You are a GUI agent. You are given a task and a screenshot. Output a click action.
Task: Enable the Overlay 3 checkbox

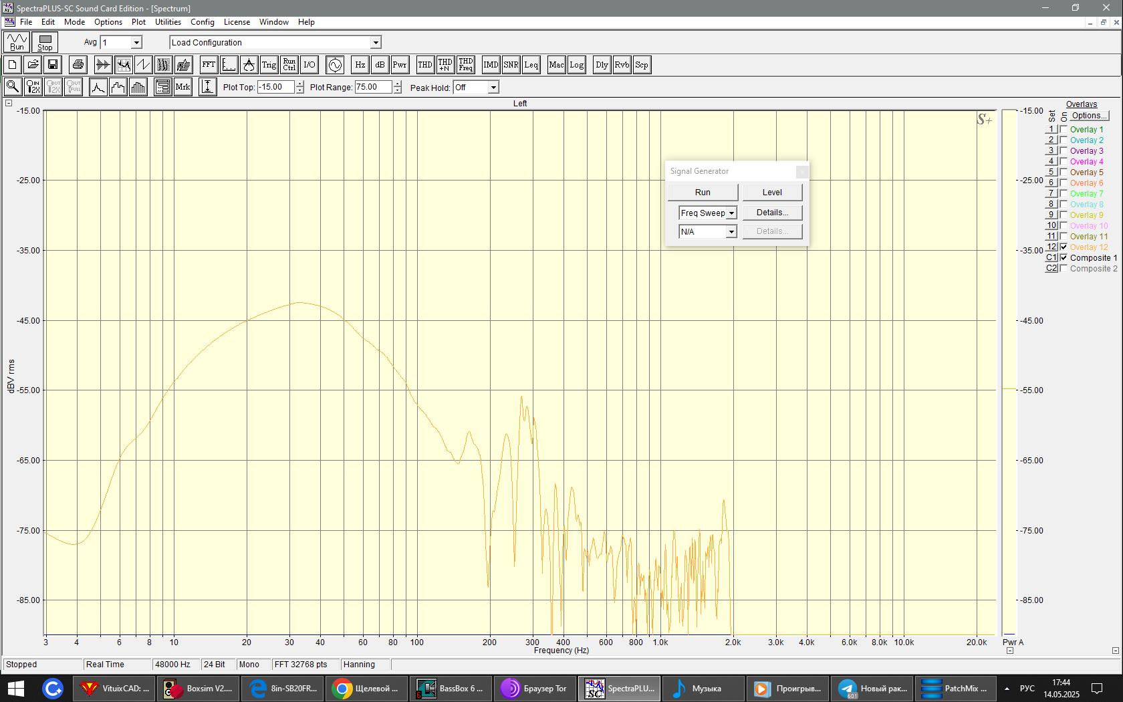click(x=1064, y=150)
